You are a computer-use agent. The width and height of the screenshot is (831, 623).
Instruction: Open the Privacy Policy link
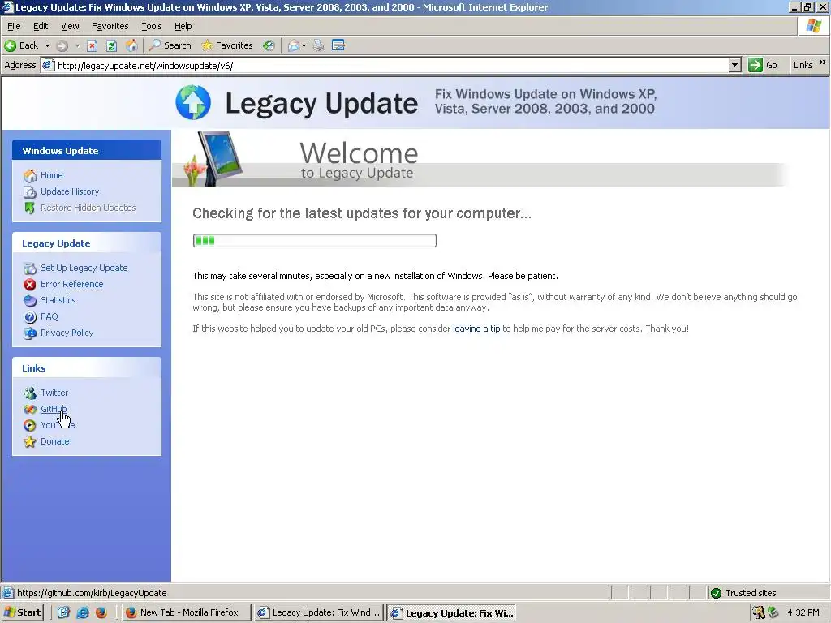pos(67,333)
